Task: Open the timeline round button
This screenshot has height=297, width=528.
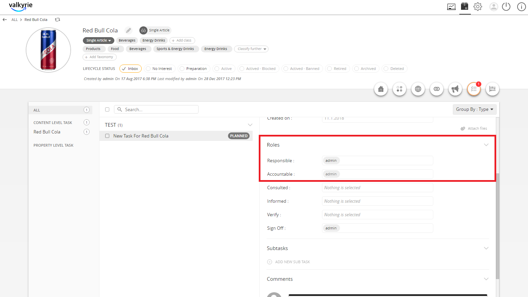Action: point(492,89)
